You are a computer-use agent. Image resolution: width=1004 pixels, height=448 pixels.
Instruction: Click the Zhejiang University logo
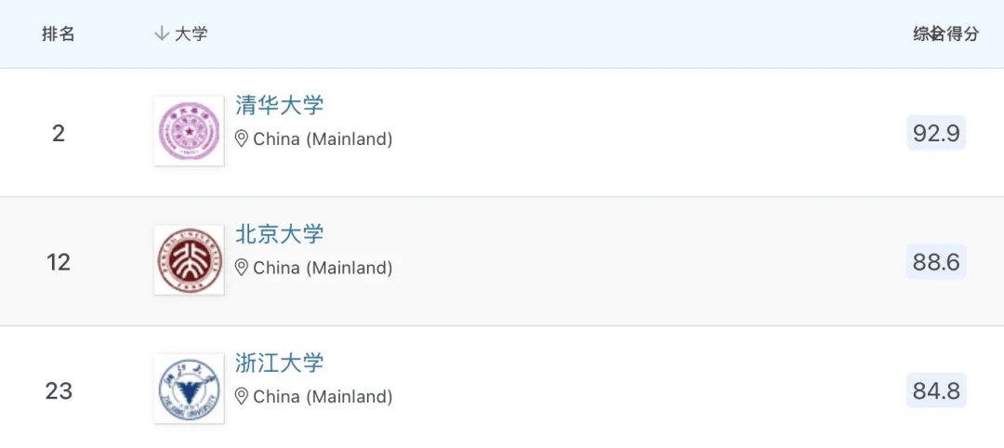point(189,389)
